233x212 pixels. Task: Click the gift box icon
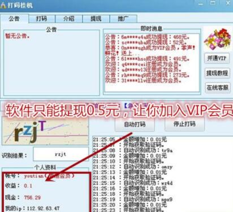click(x=218, y=39)
